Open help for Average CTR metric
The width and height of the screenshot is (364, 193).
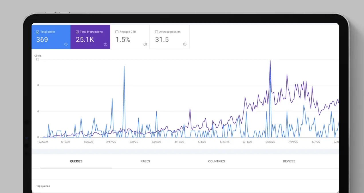pyautogui.click(x=145, y=44)
